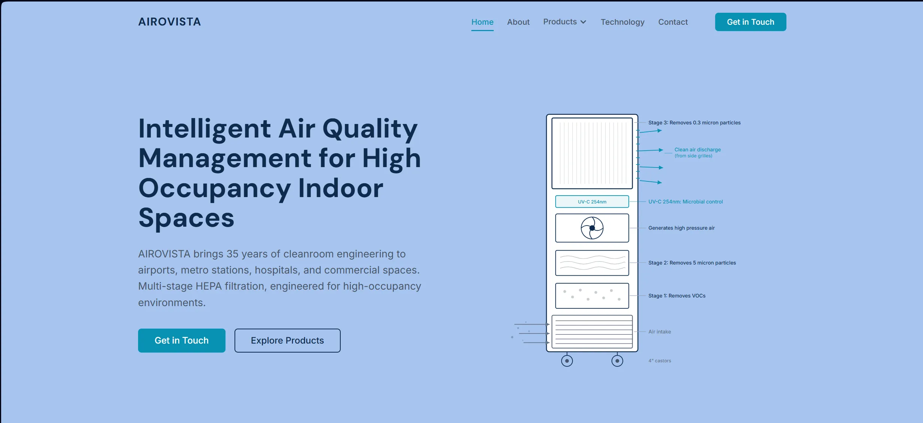
Task: Click the AIROVISTA logo
Action: tap(169, 21)
